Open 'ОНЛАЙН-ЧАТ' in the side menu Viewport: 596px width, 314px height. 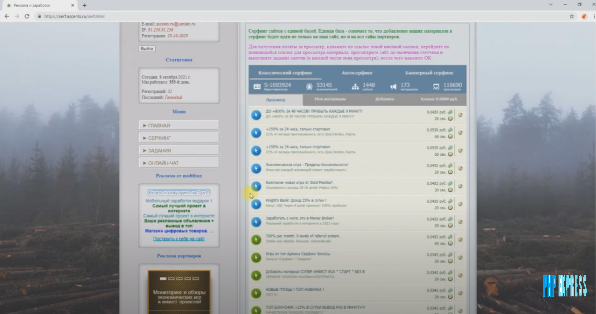179,163
